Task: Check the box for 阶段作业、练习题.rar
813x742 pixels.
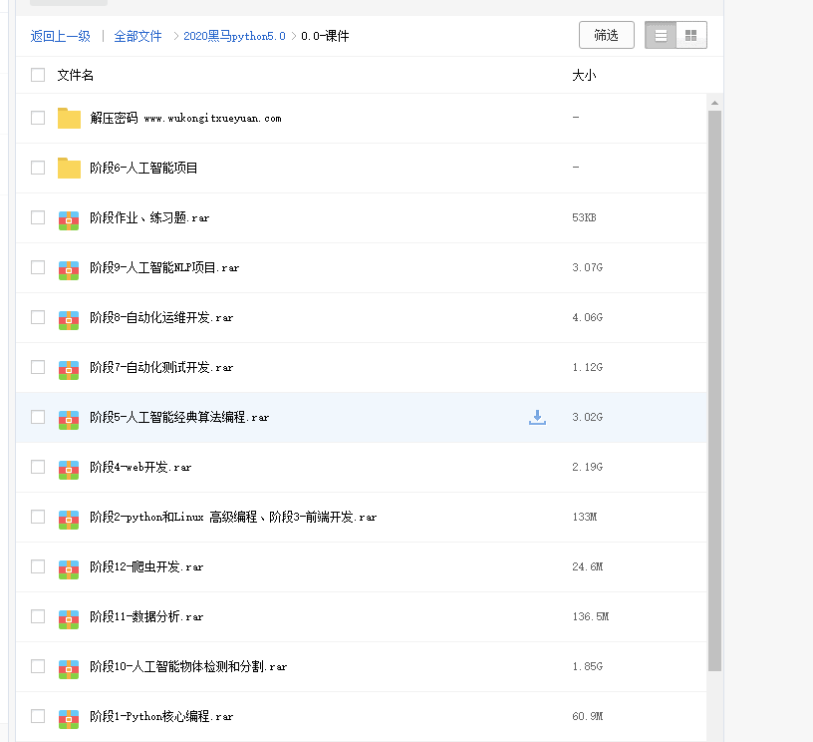Action: point(38,217)
